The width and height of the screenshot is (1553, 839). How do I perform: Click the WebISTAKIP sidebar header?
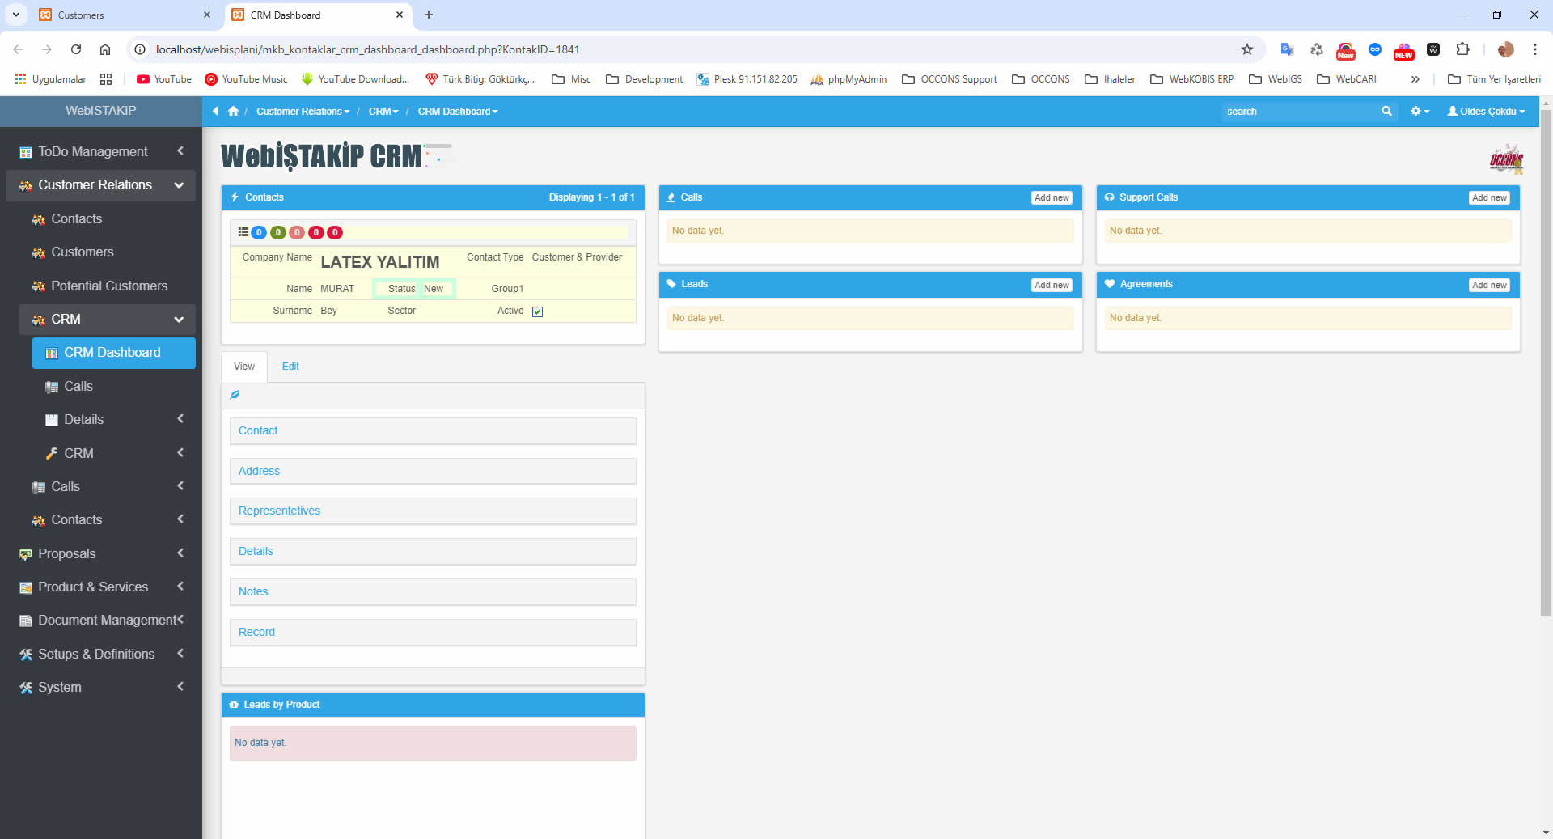click(x=101, y=111)
